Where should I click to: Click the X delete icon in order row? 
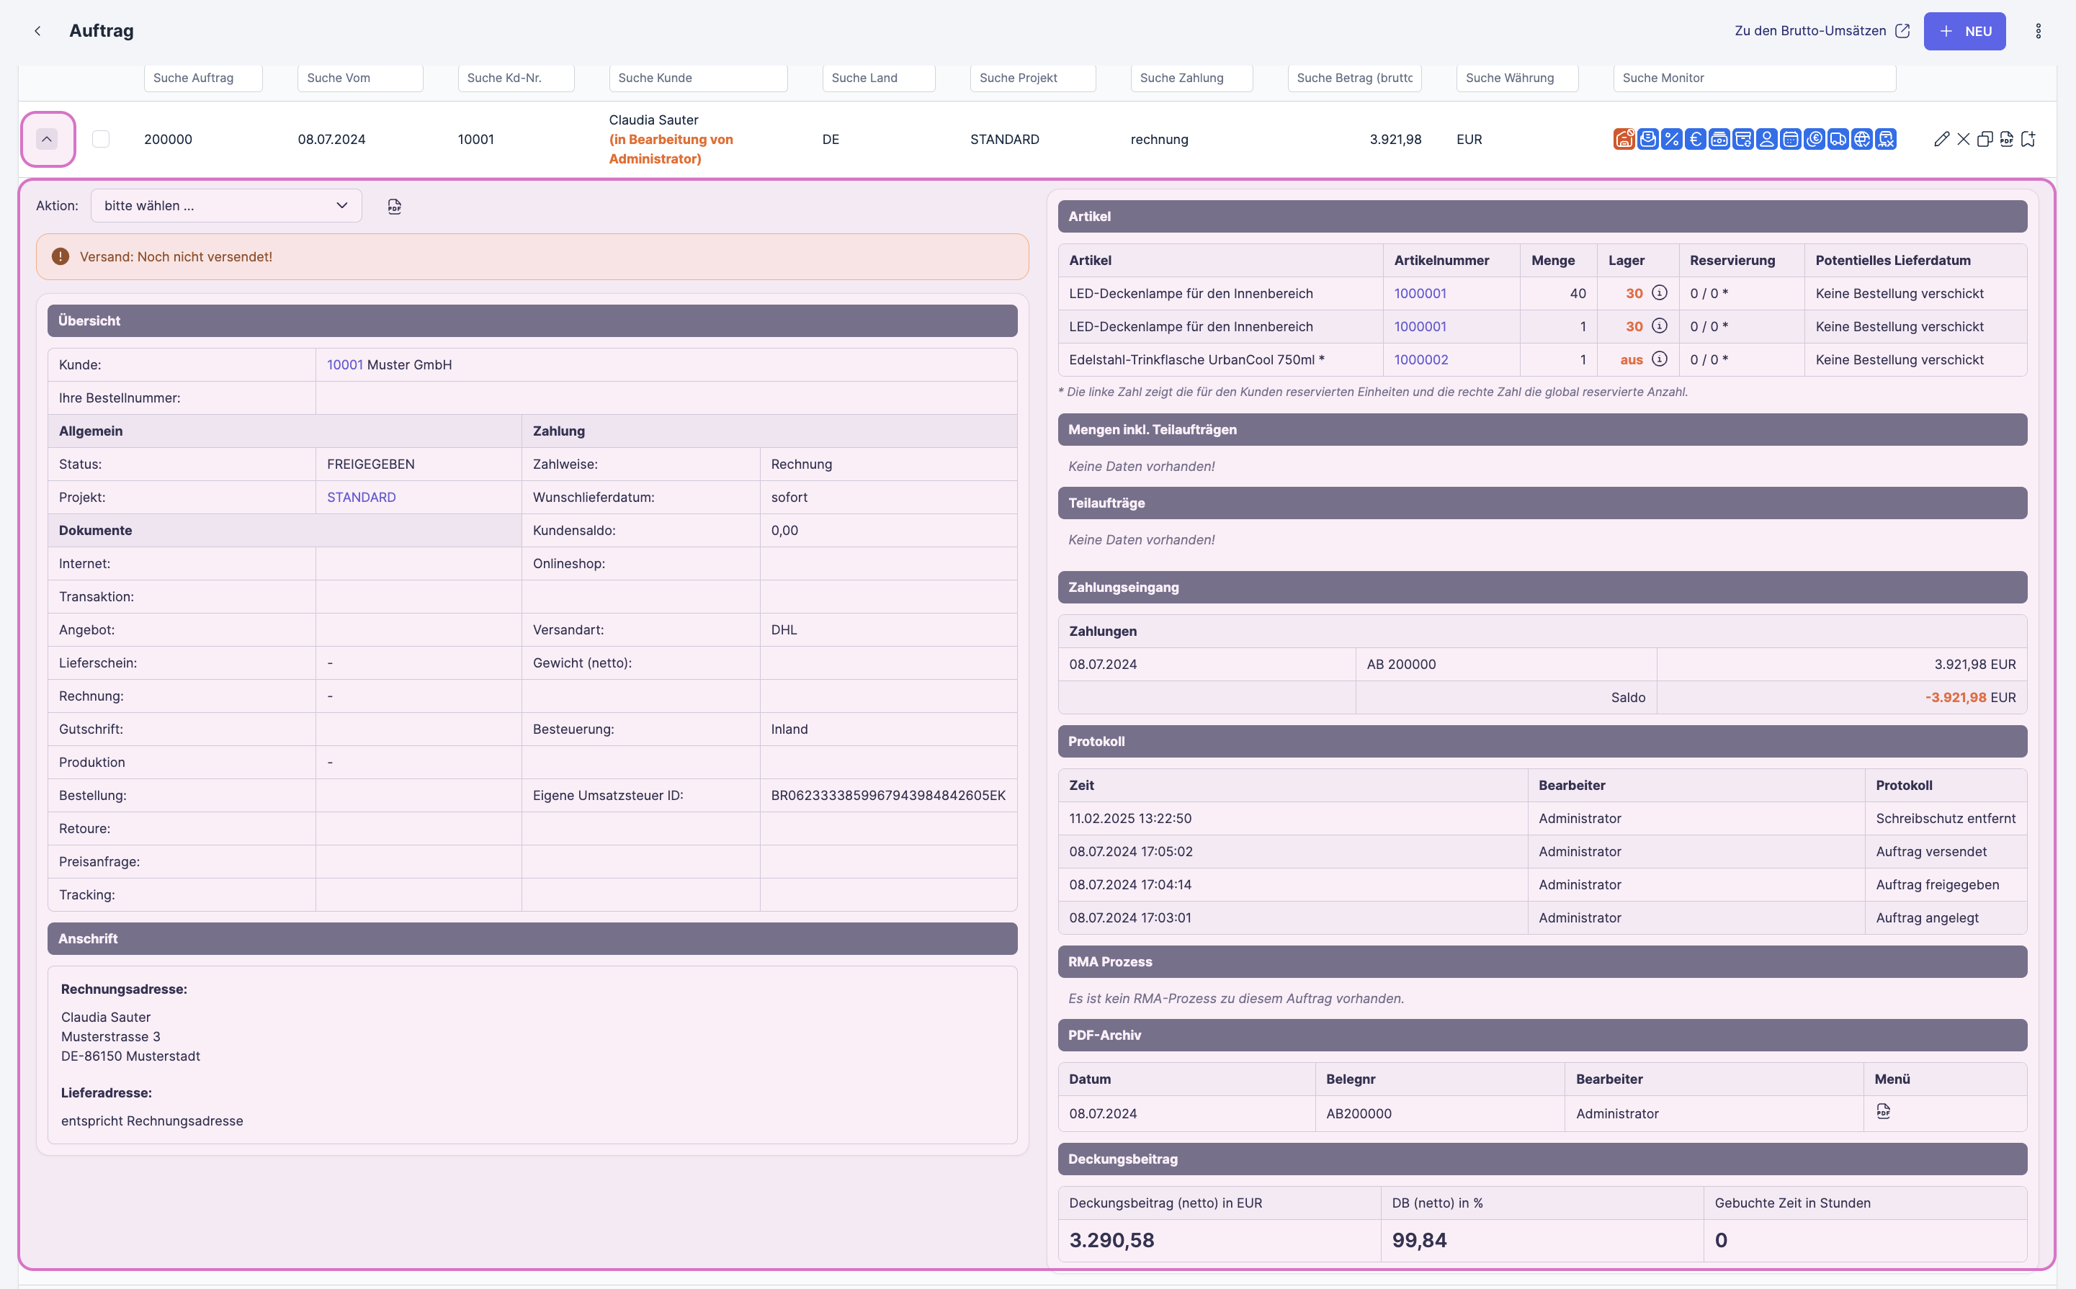1964,139
